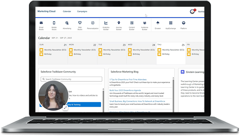The height and width of the screenshot is (136, 240).
Task: Click the THU 25 day header
Action: (x=171, y=45)
